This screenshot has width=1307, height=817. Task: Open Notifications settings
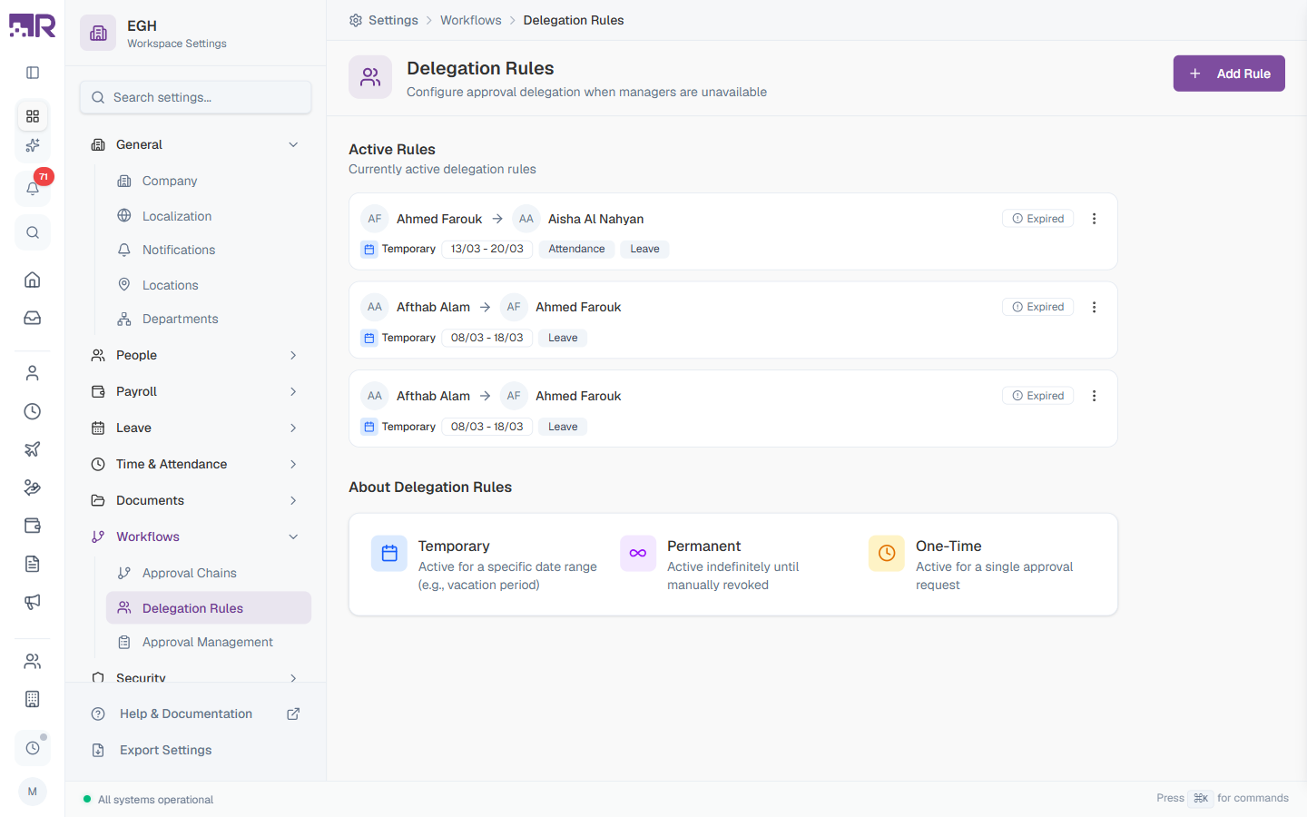(x=209, y=250)
